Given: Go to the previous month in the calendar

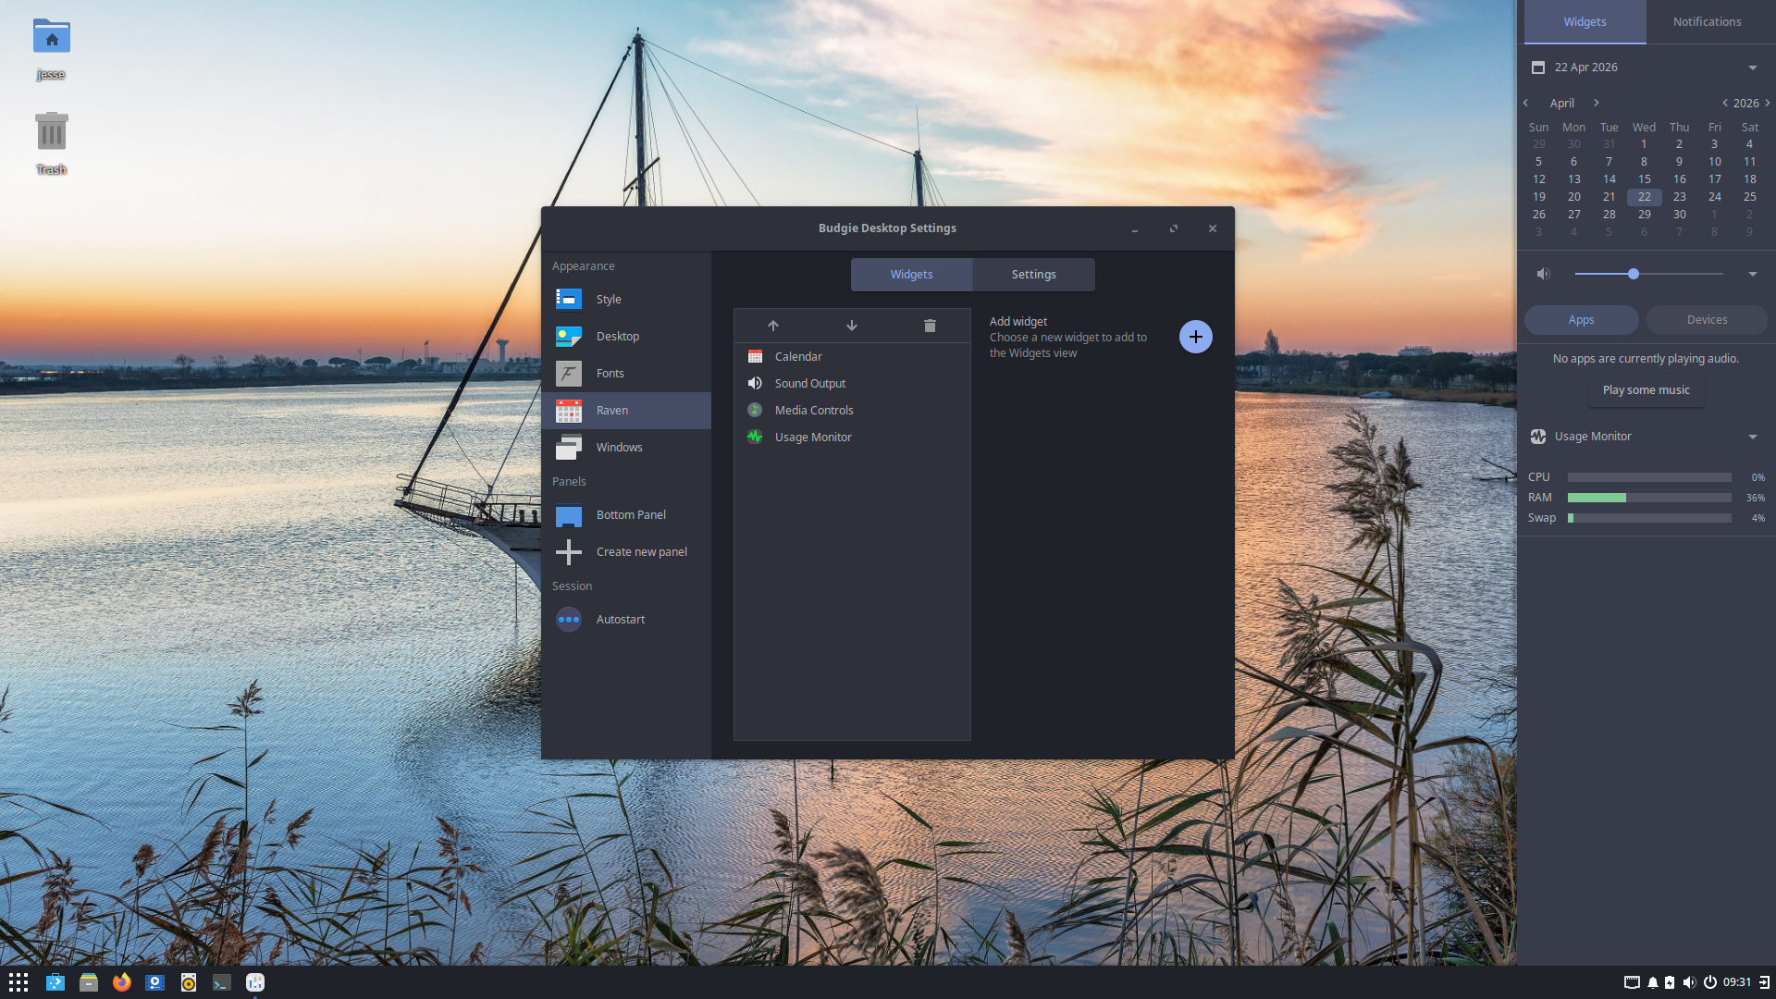Looking at the screenshot, I should [x=1526, y=103].
